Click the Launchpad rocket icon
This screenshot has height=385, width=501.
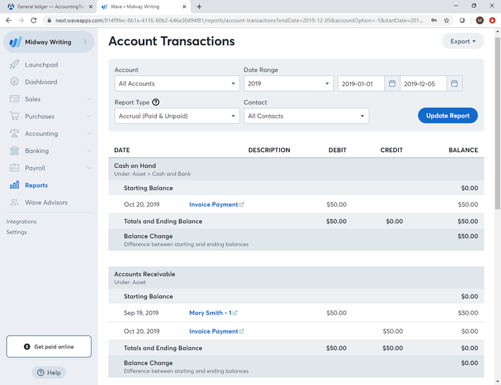pyautogui.click(x=15, y=65)
